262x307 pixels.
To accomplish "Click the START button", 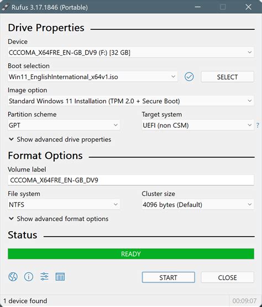I will (x=168, y=277).
